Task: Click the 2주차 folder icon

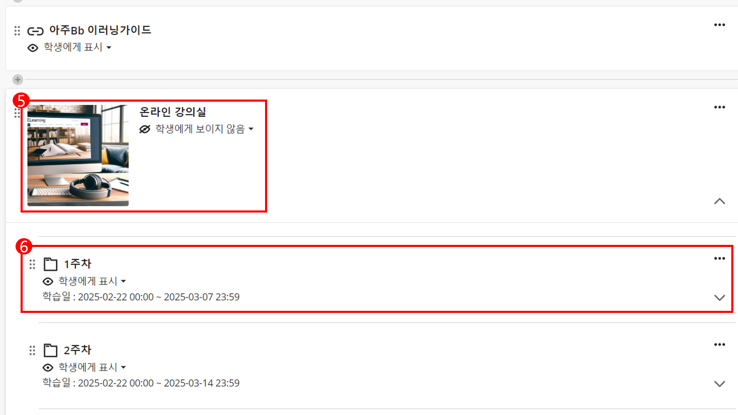Action: [50, 350]
